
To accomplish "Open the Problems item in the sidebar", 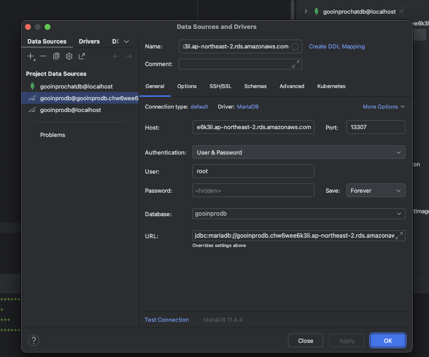I will pyautogui.click(x=52, y=135).
